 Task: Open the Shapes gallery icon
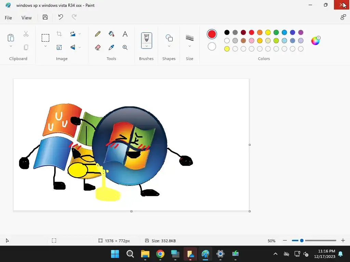169,38
